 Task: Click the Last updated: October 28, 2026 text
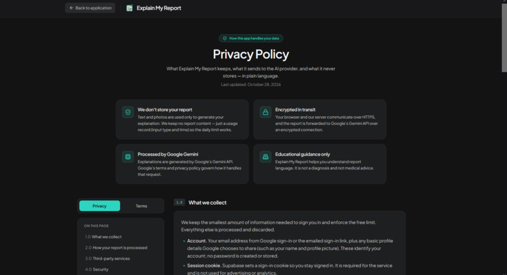(251, 85)
